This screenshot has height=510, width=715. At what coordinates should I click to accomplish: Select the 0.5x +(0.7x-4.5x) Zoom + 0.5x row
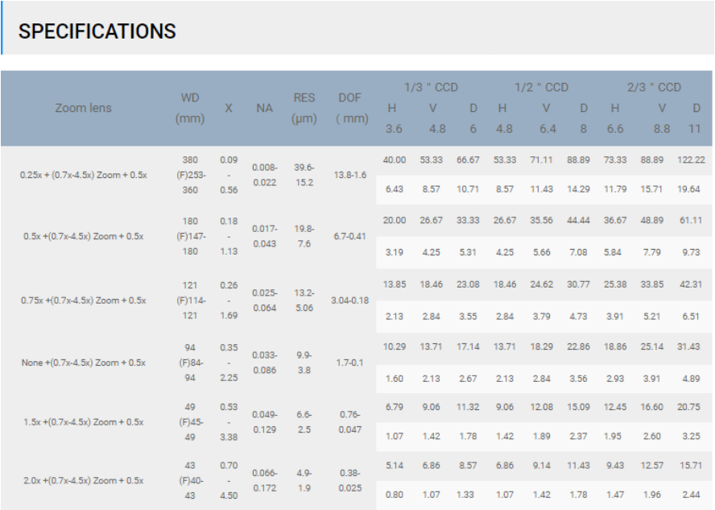(x=83, y=236)
